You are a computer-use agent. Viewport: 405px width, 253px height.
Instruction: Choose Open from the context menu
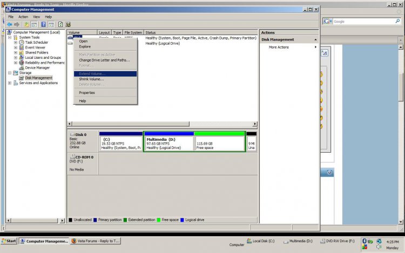[x=105, y=41]
